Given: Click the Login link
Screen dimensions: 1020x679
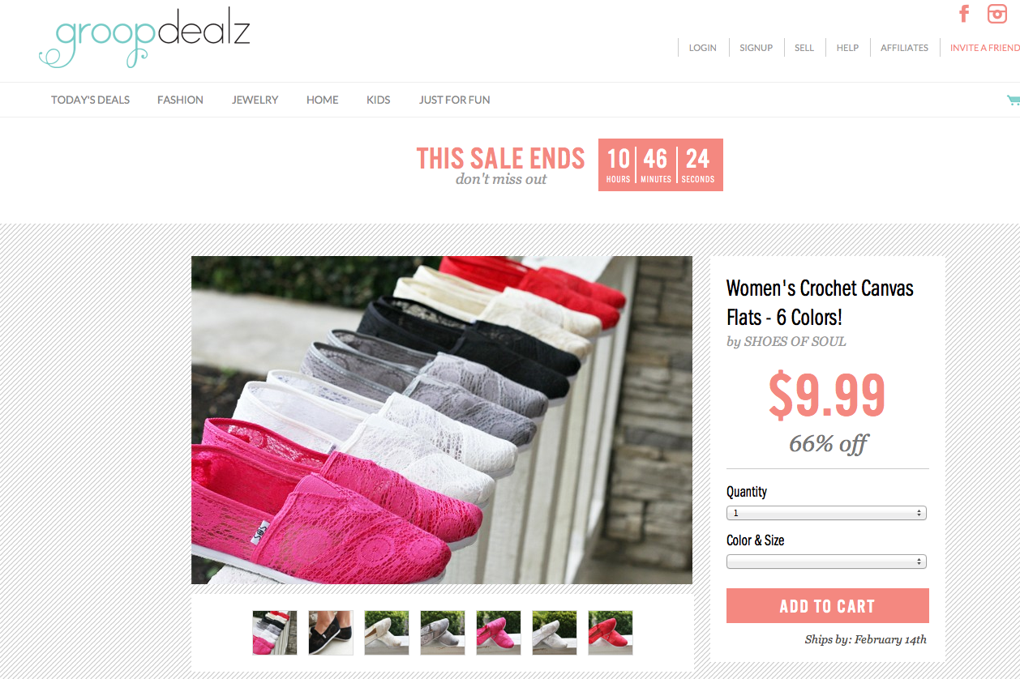Looking at the screenshot, I should tap(702, 48).
